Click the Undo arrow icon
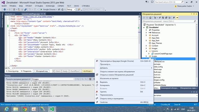This screenshot has height=112, width=199. pyautogui.click(x=30, y=10)
